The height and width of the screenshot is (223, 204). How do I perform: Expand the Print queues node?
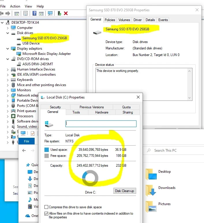(8, 111)
